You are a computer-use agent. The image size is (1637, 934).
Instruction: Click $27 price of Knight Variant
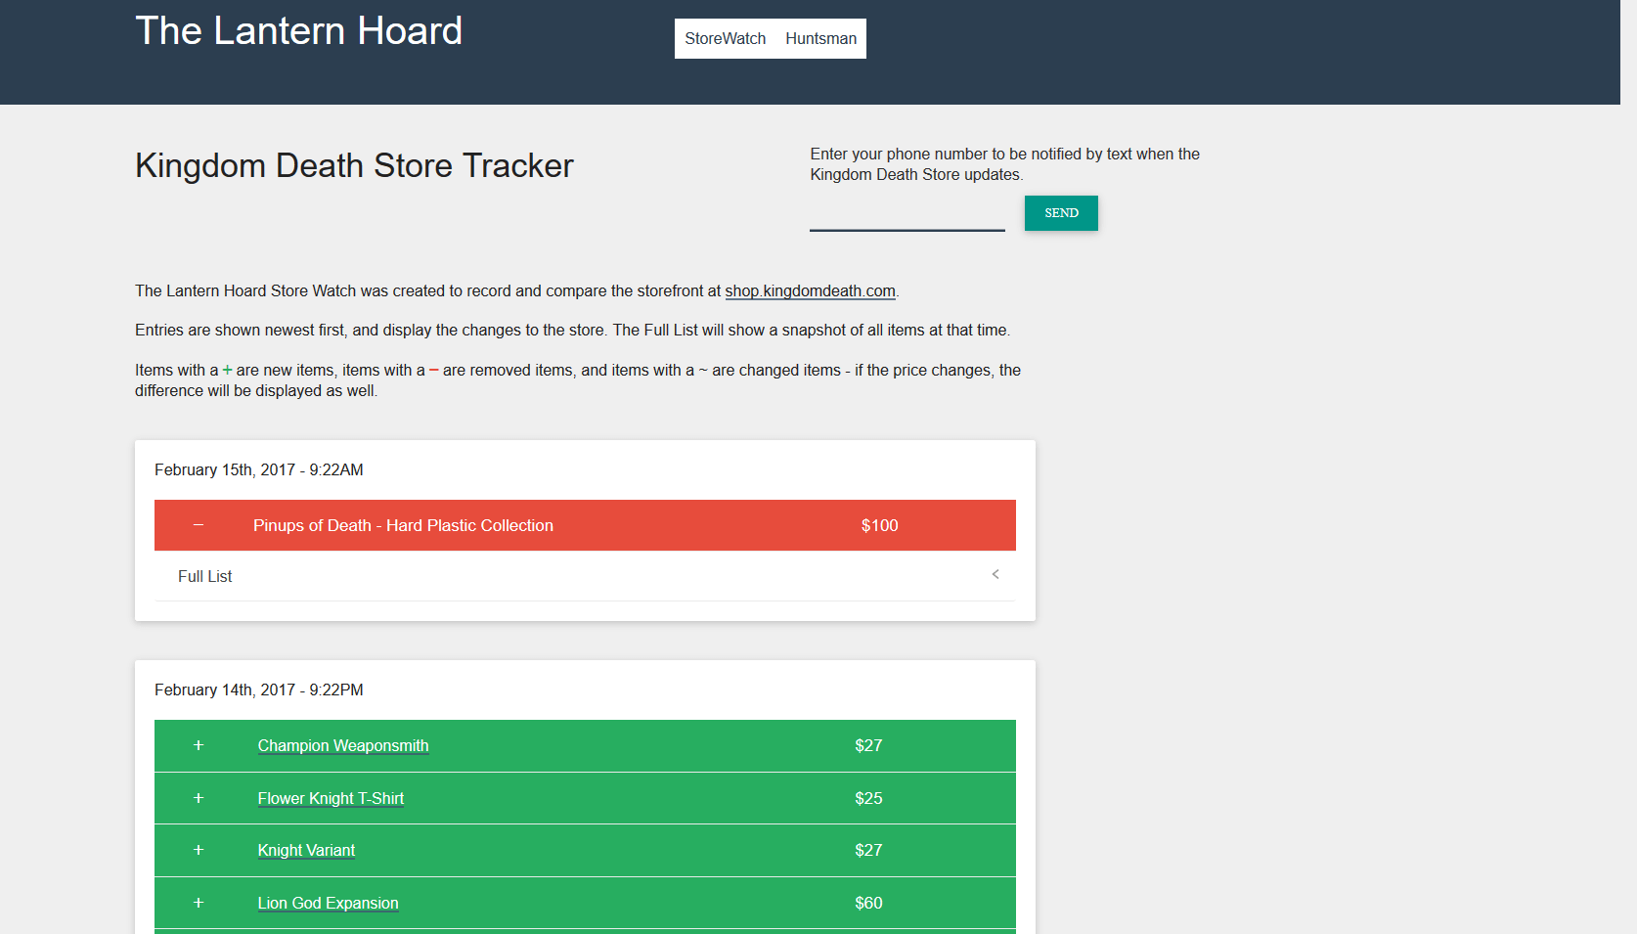coord(868,850)
